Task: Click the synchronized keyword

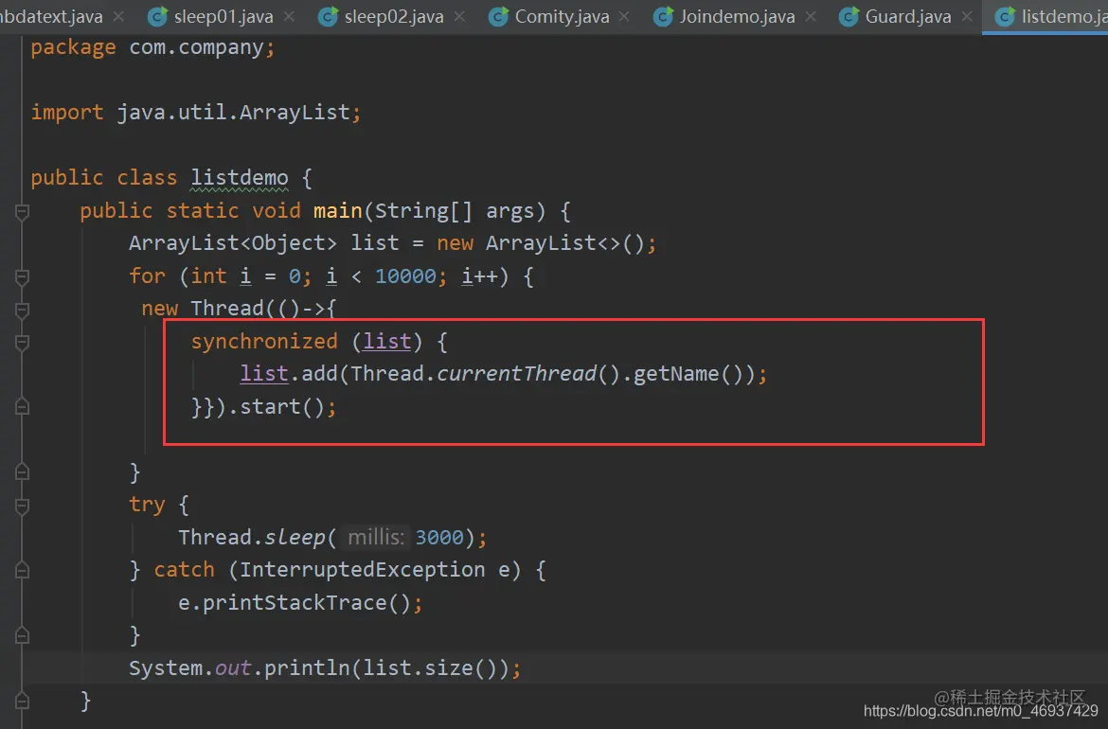Action: click(264, 341)
